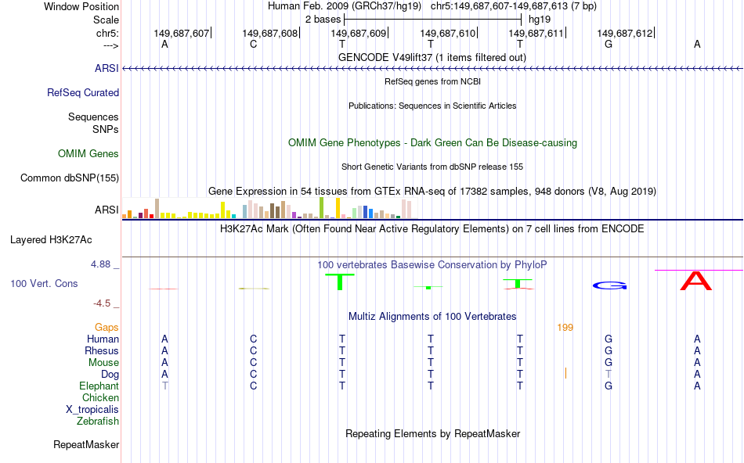Click the orange 199 gap count
The width and height of the screenshot is (744, 463).
[565, 328]
